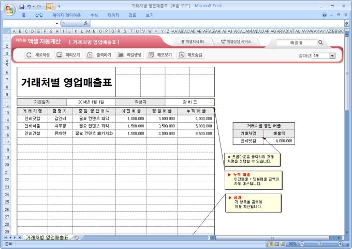Open the 수식 ribbon tab
Image resolution: width=352 pixels, height=249 pixels.
(x=94, y=15)
